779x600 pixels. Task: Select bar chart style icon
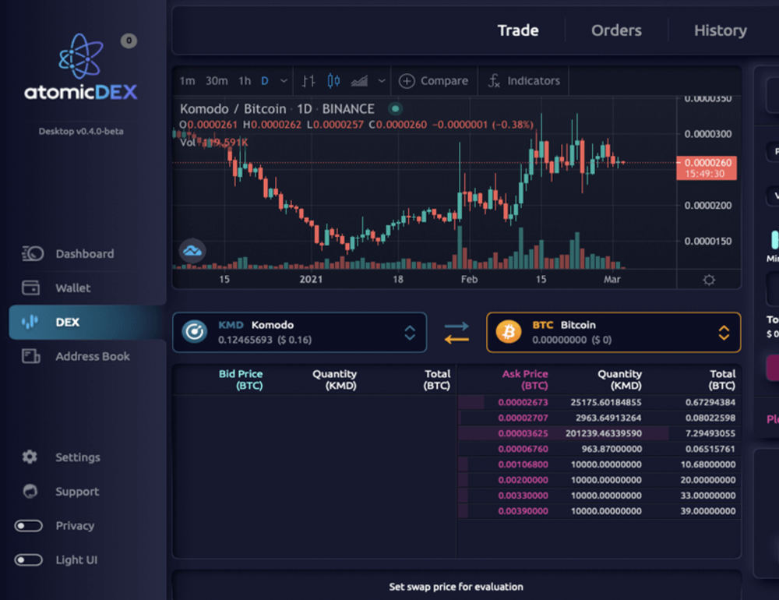[308, 80]
